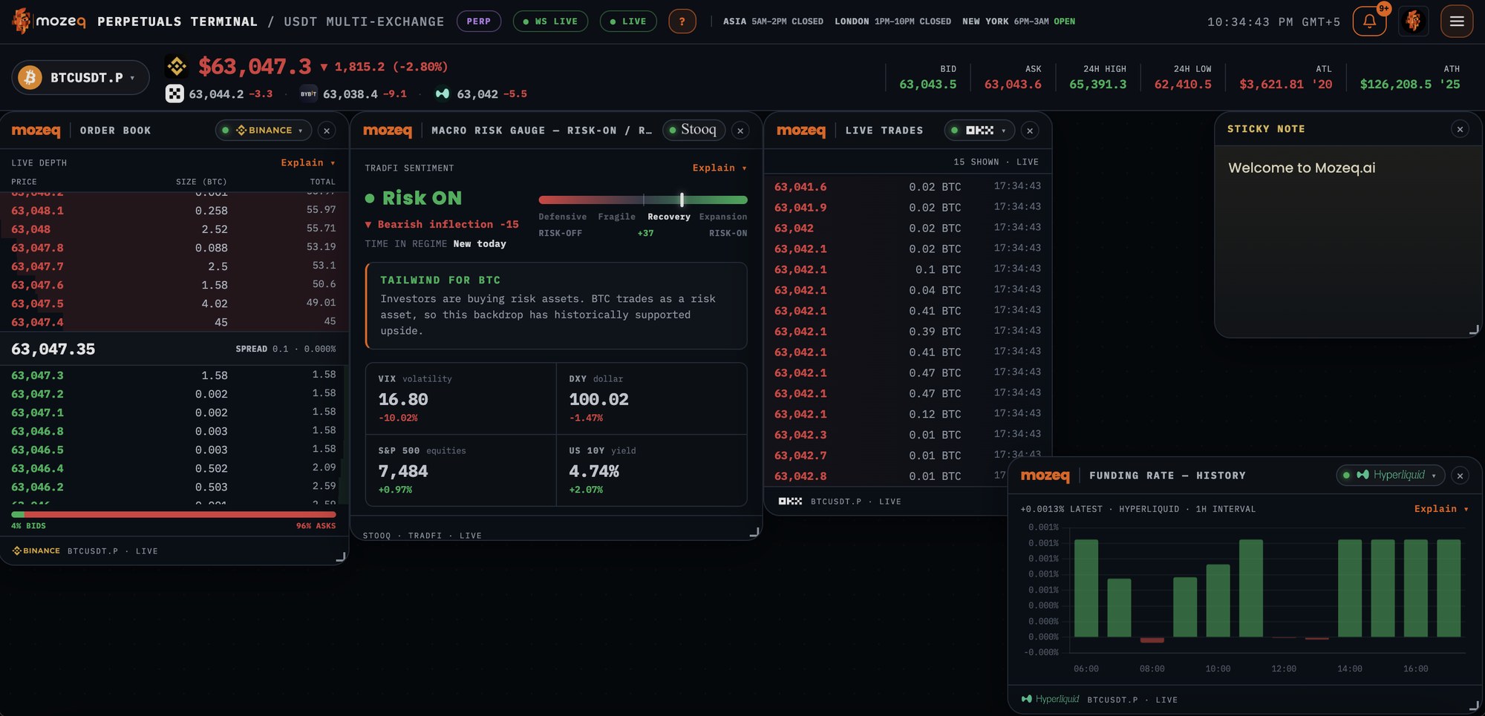This screenshot has width=1485, height=716.
Task: Select the 63,041.6 trade row in Live Trades
Action: [x=907, y=187]
